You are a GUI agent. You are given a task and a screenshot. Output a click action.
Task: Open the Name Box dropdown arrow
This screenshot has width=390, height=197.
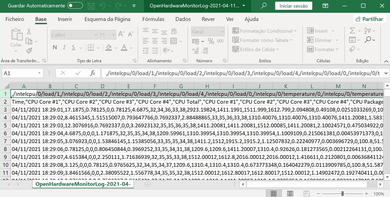(x=40, y=73)
